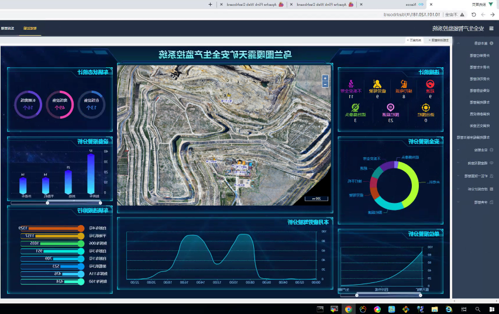
Task: Collapse the 基本信息 sidebar section
Action: pyautogui.click(x=480, y=43)
